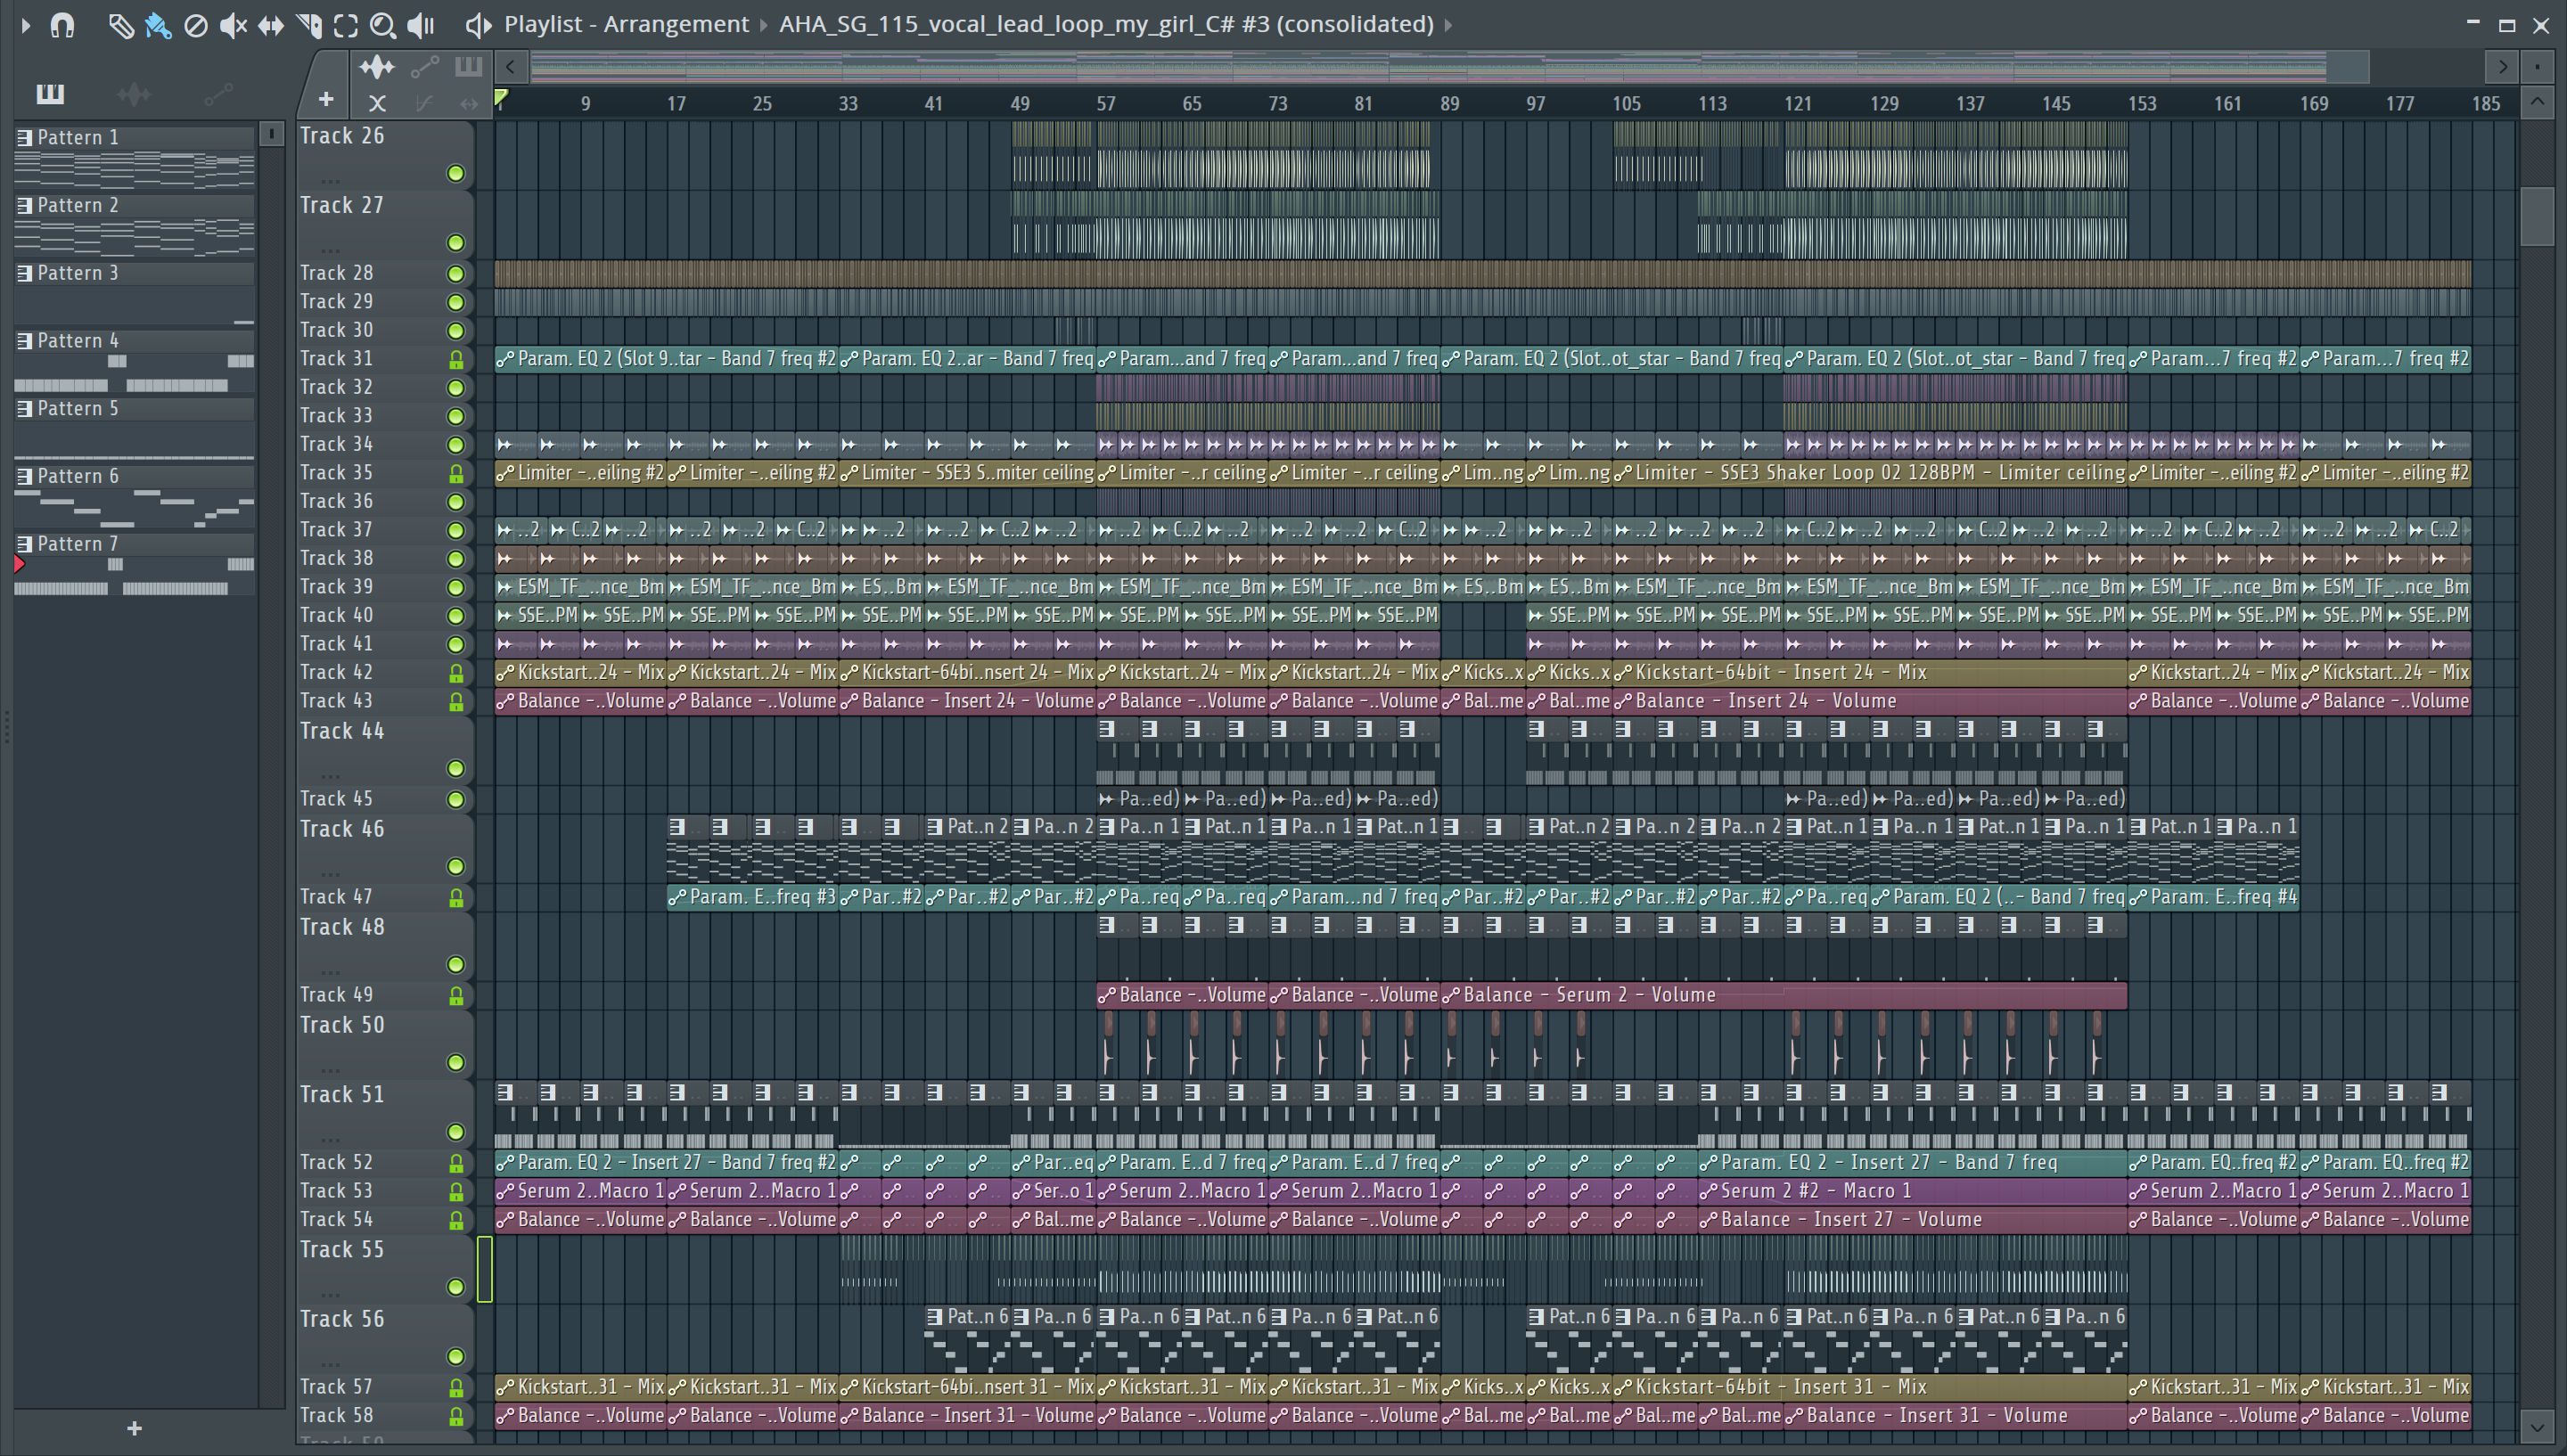Image resolution: width=2567 pixels, height=1456 pixels.
Task: Open Track 50 options dots
Action: click(331, 1069)
